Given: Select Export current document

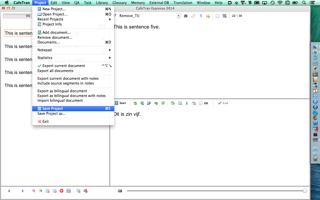Looking at the screenshot, I should (x=63, y=66).
